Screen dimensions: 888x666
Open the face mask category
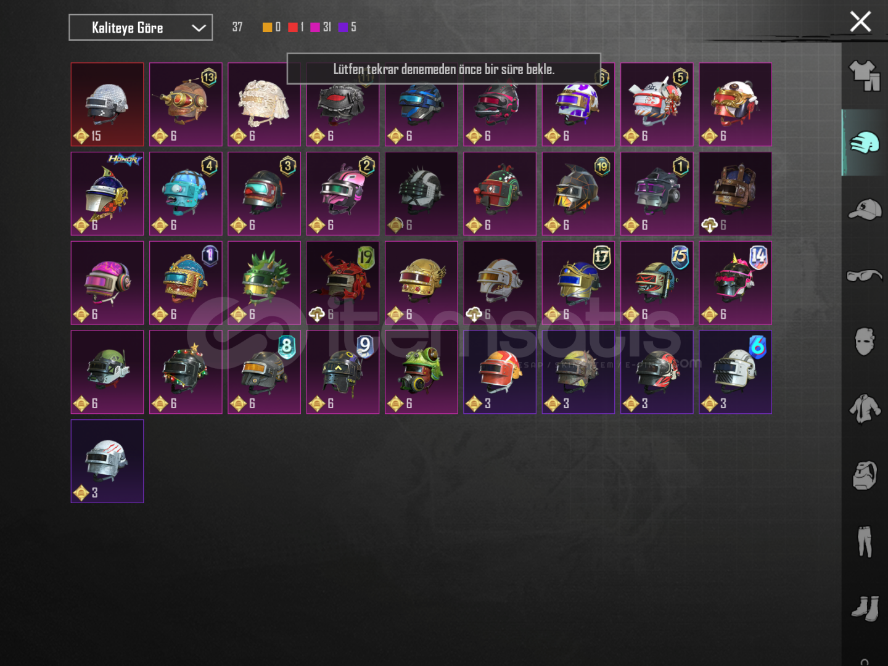865,341
